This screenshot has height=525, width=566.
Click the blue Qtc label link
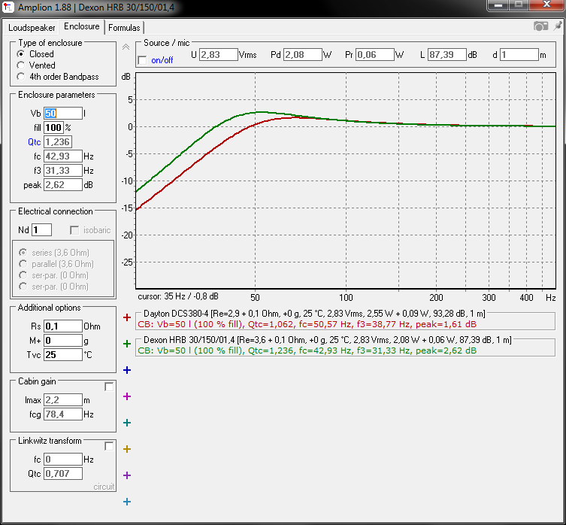click(35, 142)
